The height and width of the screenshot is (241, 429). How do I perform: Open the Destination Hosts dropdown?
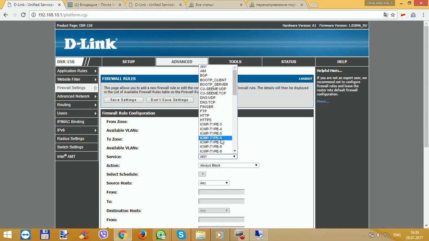(214, 211)
